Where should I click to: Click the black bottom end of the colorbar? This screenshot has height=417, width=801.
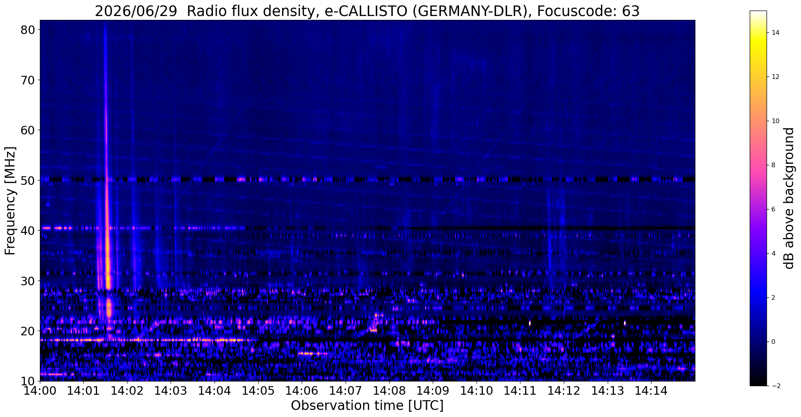click(758, 383)
